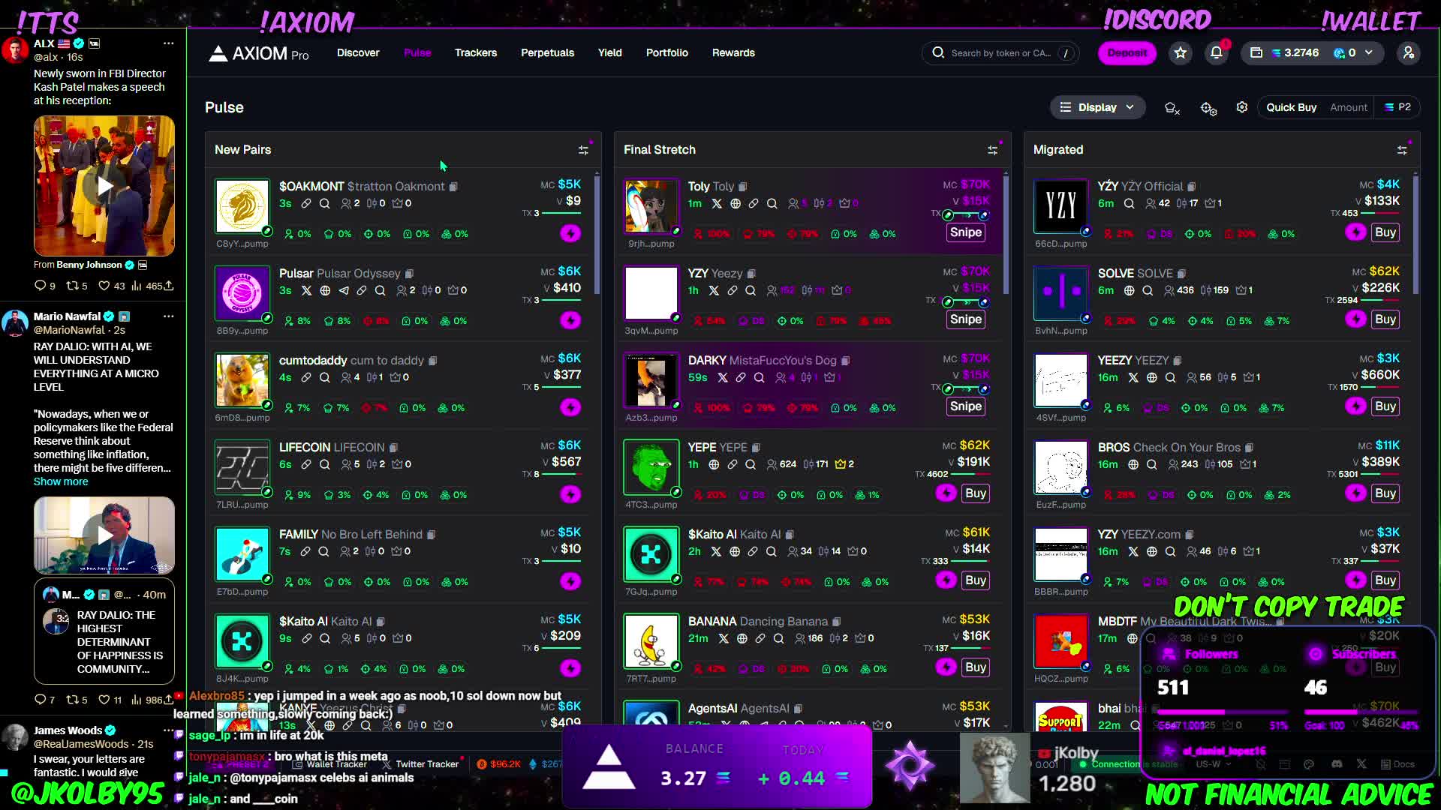Click the Final Stretch column scrollbar
Image resolution: width=1441 pixels, height=810 pixels.
click(x=1006, y=234)
